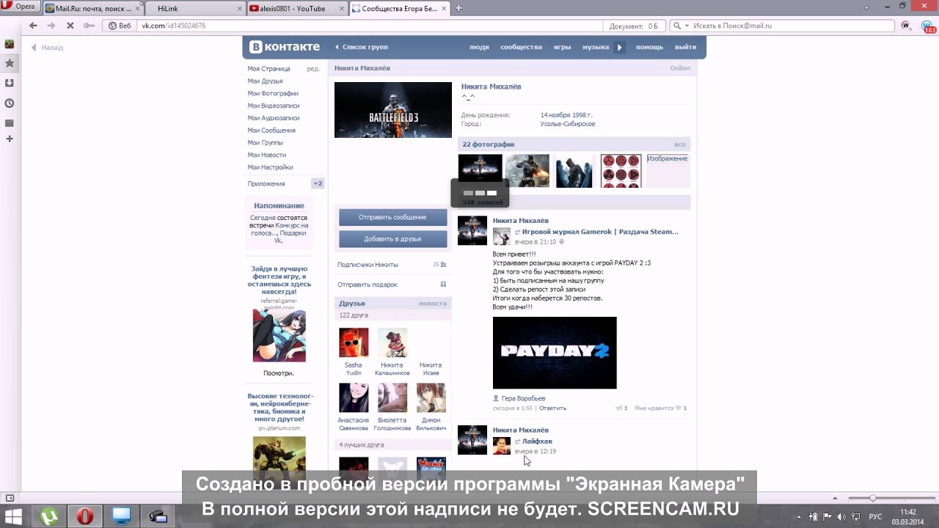The width and height of the screenshot is (939, 528).
Task: Click the Windows Start button
Action: coord(13,516)
